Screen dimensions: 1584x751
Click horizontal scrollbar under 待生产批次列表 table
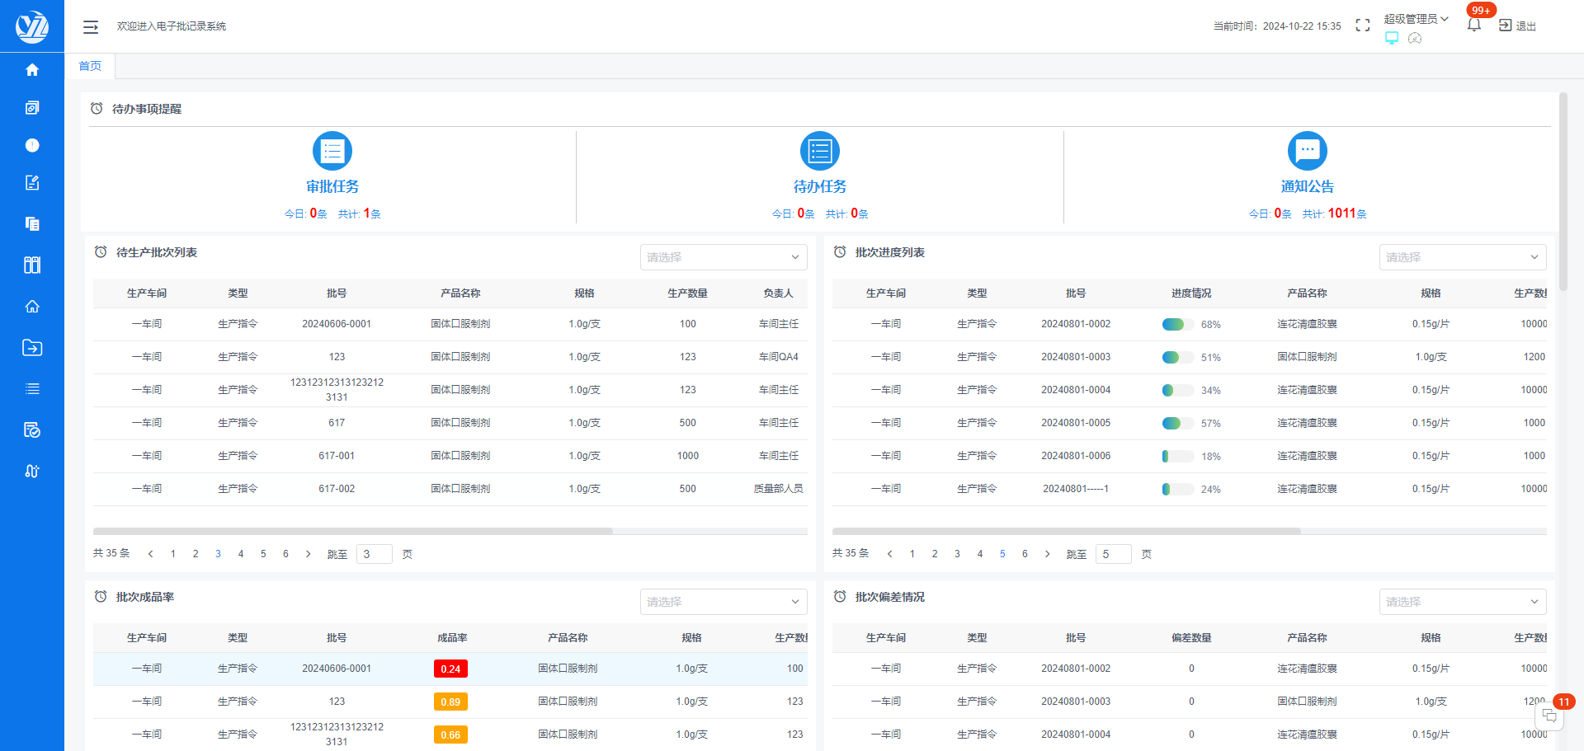point(353,532)
